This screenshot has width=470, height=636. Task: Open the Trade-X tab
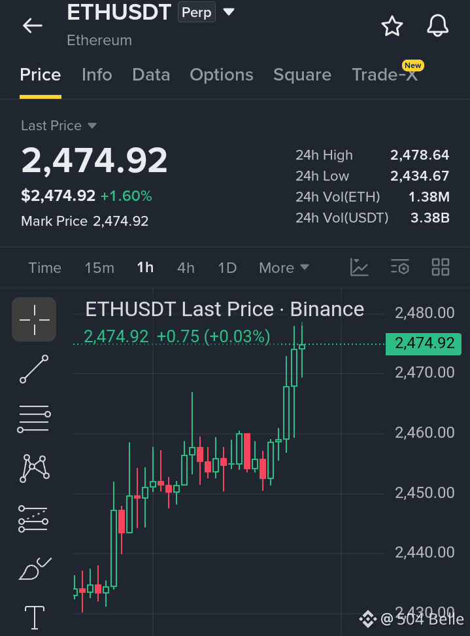[x=385, y=75]
